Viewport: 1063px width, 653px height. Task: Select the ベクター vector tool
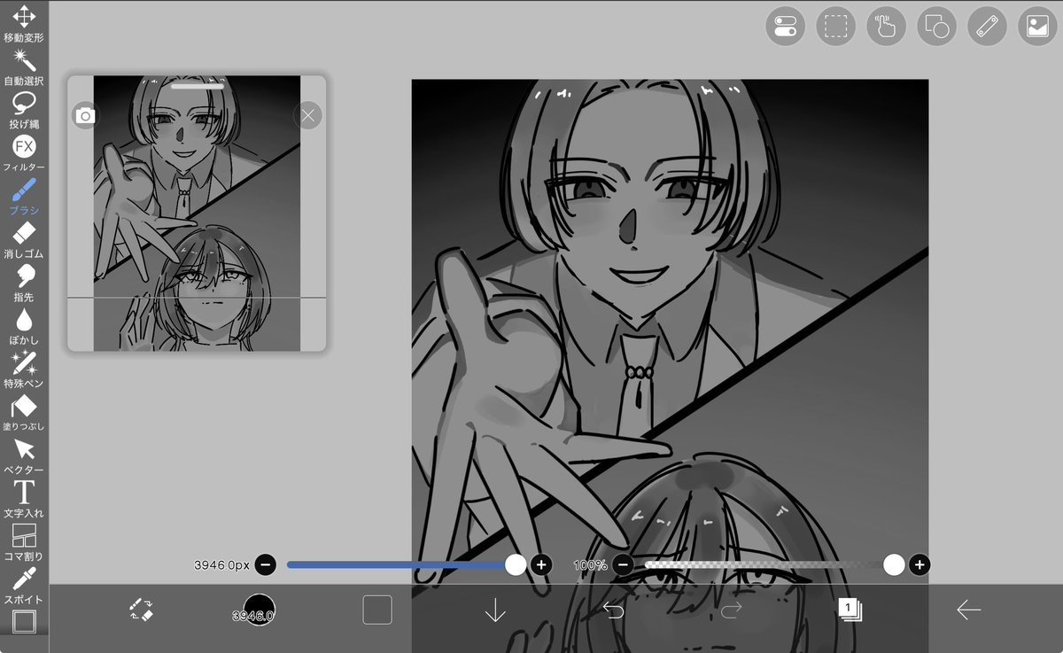point(24,456)
